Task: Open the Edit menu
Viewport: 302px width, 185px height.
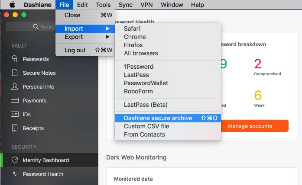Action: (82, 5)
